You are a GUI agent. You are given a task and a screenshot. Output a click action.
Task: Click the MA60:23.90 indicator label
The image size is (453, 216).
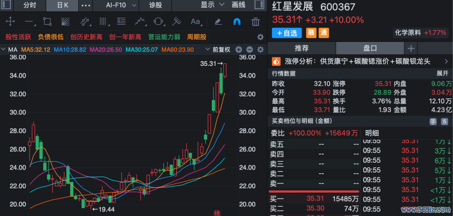177,49
